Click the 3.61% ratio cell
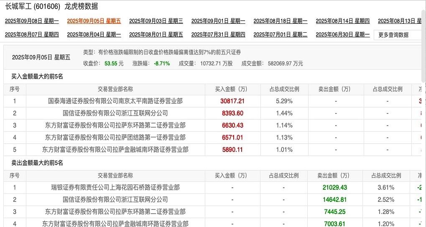Screen dimensions: 426x227 pyautogui.click(x=386, y=188)
